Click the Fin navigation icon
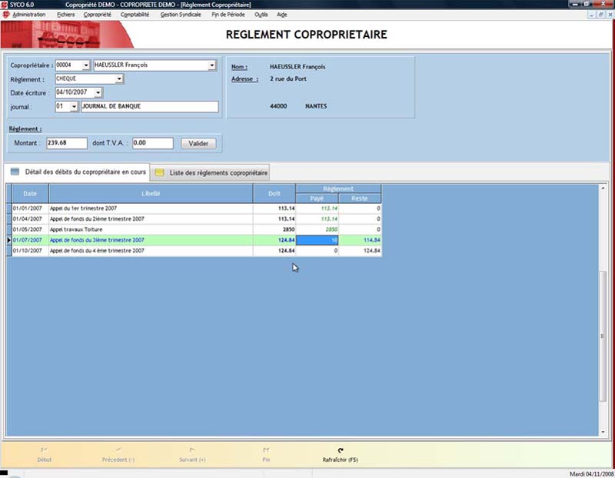 266,451
